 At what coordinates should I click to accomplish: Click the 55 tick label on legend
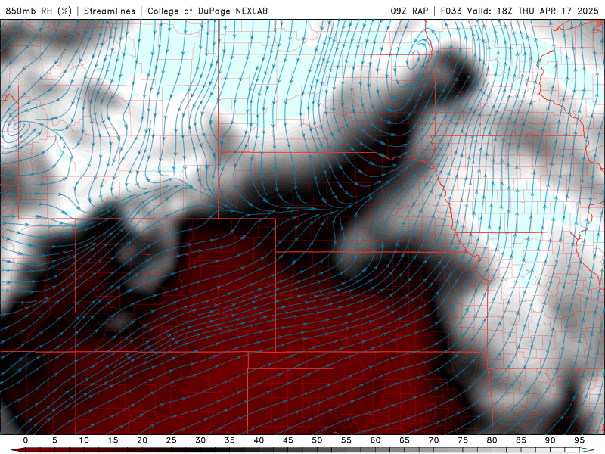pyautogui.click(x=346, y=440)
